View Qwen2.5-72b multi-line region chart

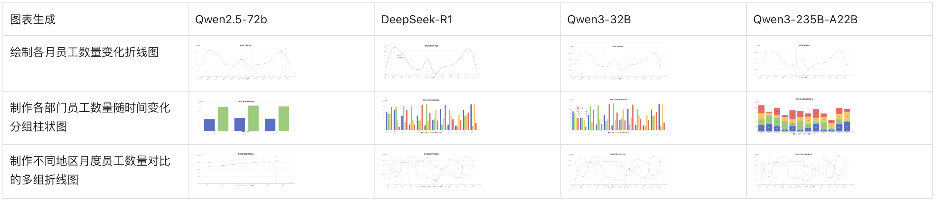tap(246, 170)
